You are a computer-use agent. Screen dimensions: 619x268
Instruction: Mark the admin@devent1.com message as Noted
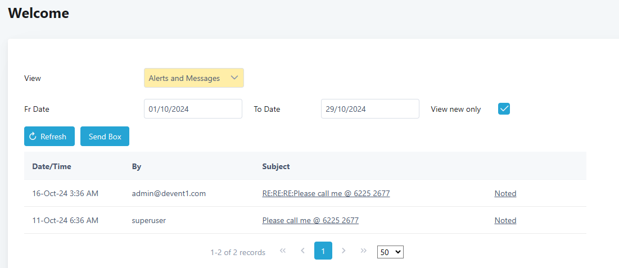coord(505,193)
